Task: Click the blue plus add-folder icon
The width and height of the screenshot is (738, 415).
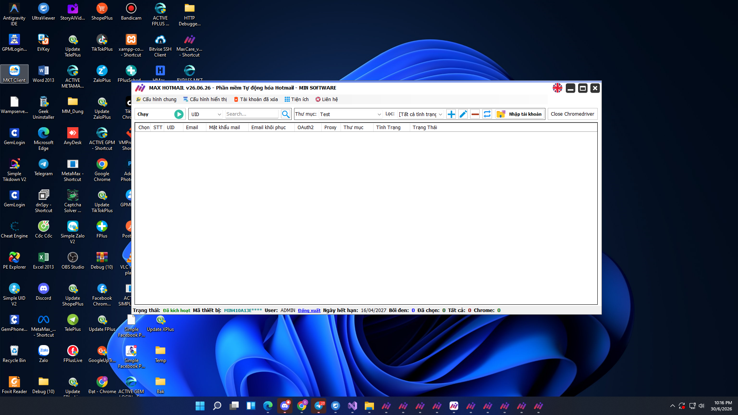Action: pyautogui.click(x=451, y=114)
